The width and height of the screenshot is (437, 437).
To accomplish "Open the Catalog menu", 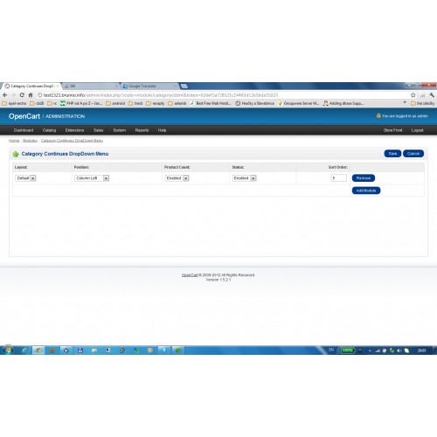I will click(x=49, y=130).
